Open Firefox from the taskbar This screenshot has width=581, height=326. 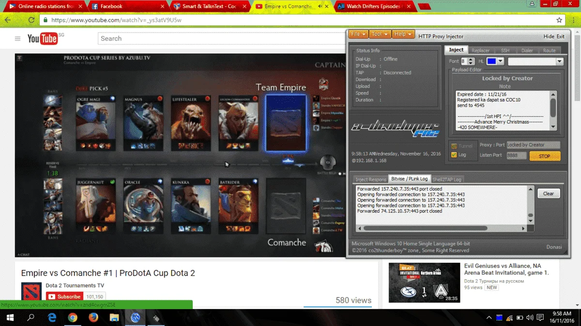pos(93,317)
